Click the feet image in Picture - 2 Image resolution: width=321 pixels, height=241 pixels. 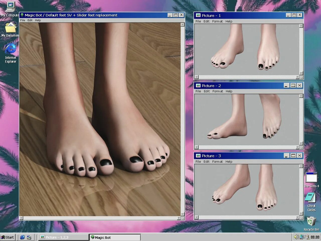coord(247,120)
